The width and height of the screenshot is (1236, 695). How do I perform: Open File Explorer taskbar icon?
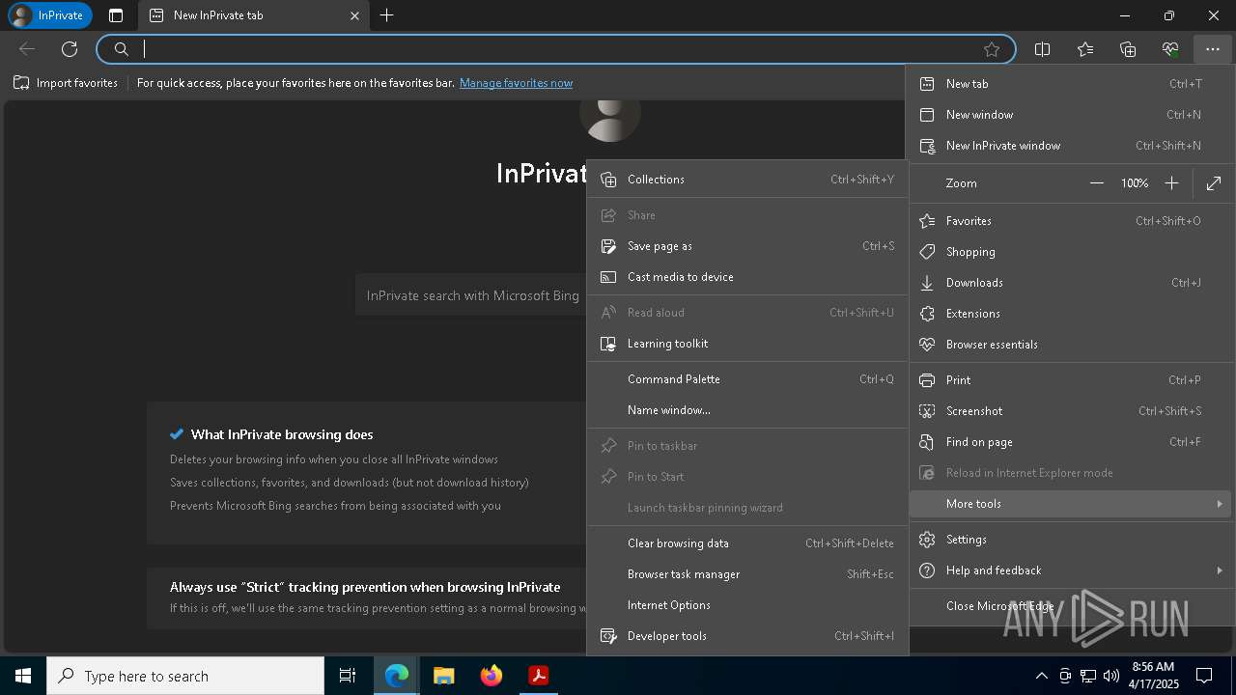(x=444, y=676)
